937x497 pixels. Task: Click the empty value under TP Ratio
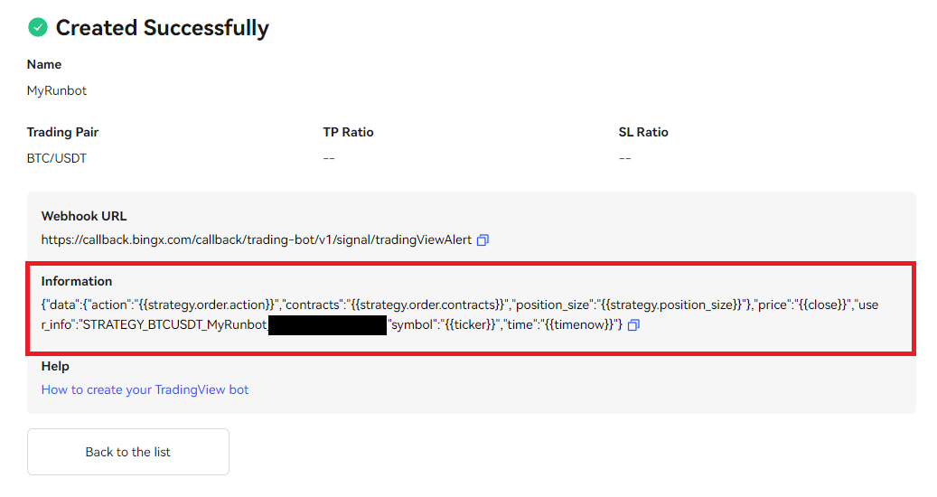(x=329, y=158)
